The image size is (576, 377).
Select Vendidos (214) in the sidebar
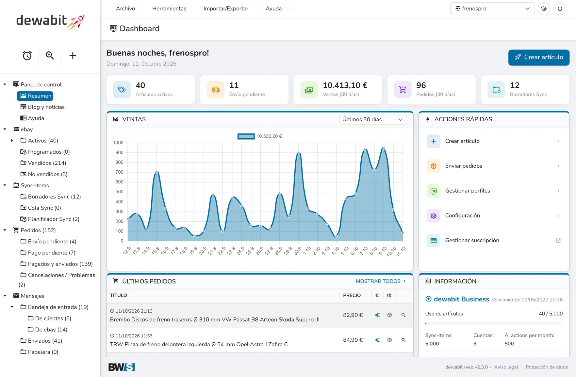tap(43, 163)
